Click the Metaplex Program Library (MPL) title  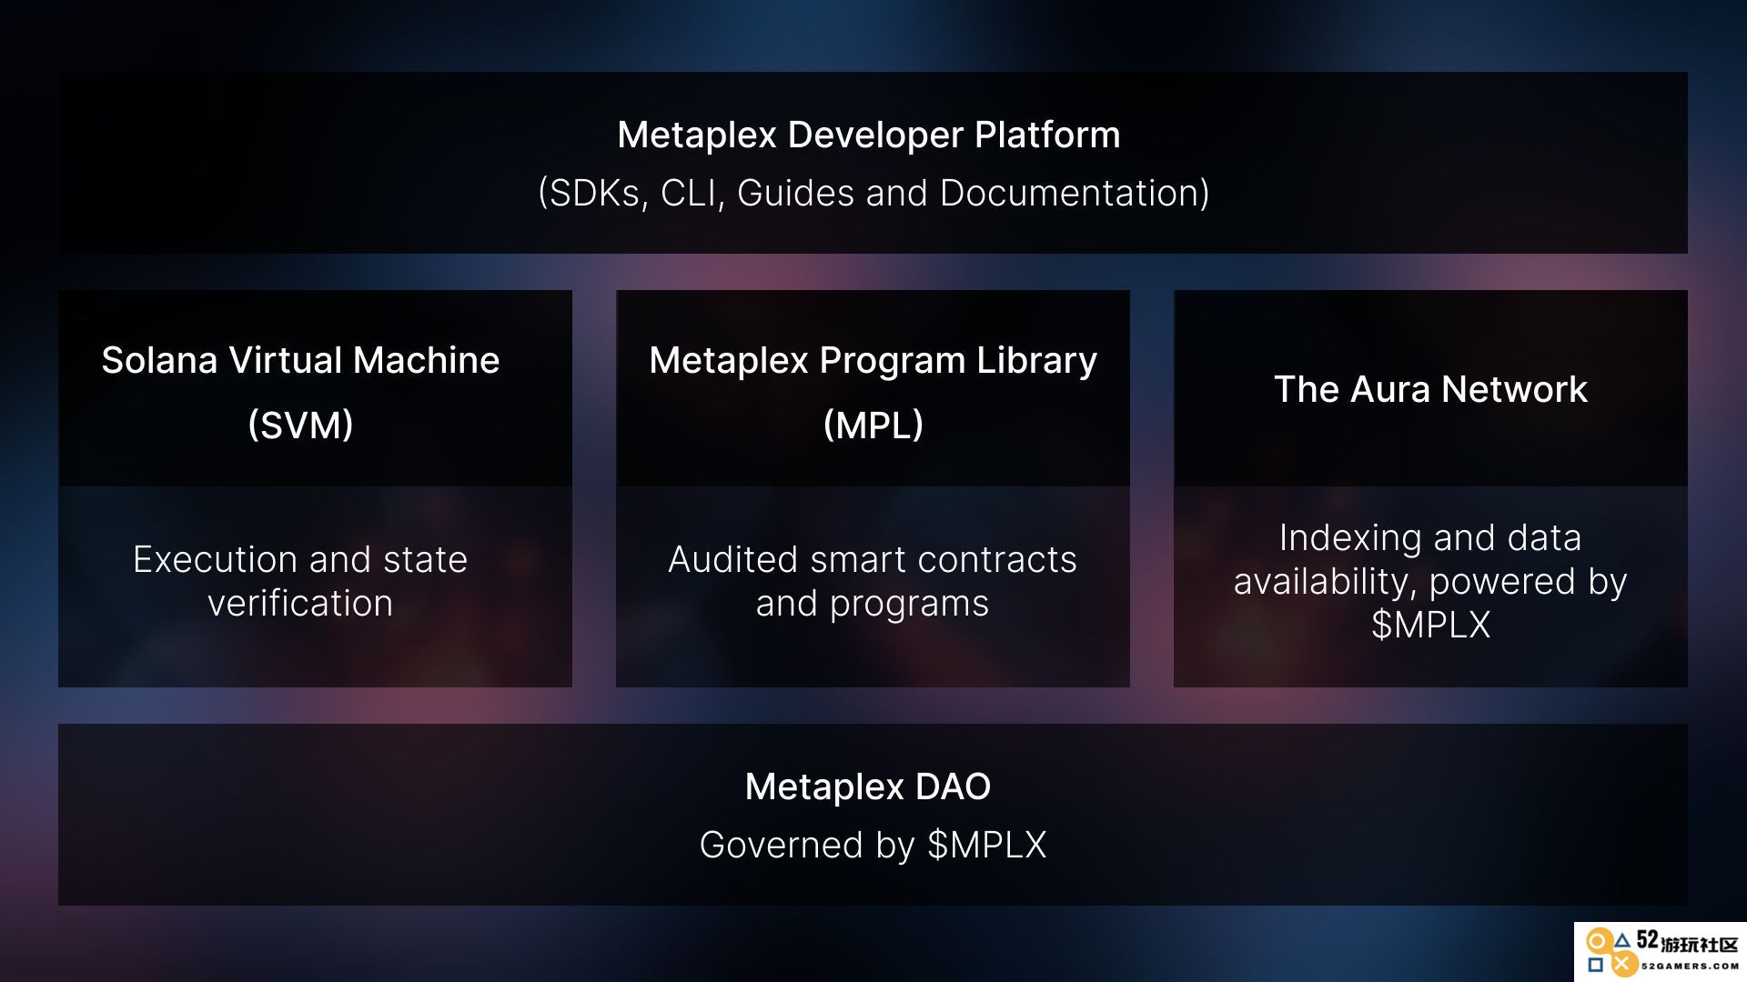pyautogui.click(x=873, y=392)
